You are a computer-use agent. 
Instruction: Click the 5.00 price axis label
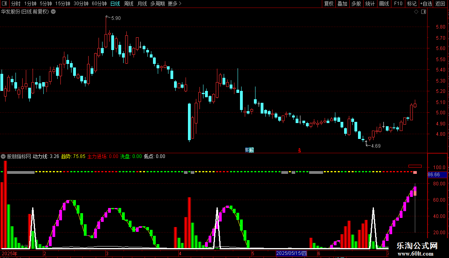(x=440, y=113)
